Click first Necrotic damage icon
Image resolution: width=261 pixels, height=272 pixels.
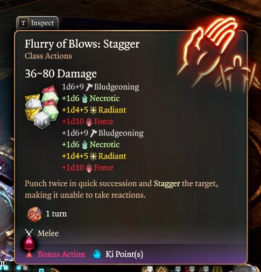84,98
